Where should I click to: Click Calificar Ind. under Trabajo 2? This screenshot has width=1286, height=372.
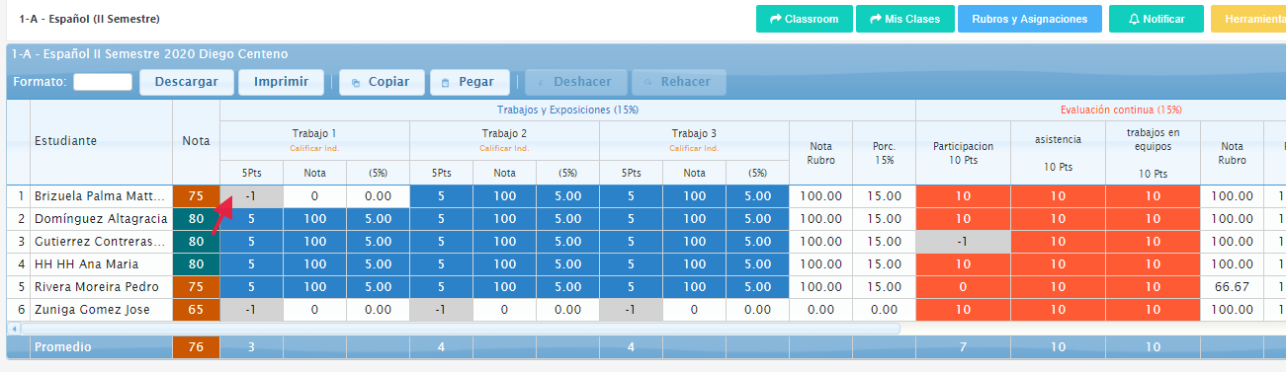pyautogui.click(x=504, y=148)
